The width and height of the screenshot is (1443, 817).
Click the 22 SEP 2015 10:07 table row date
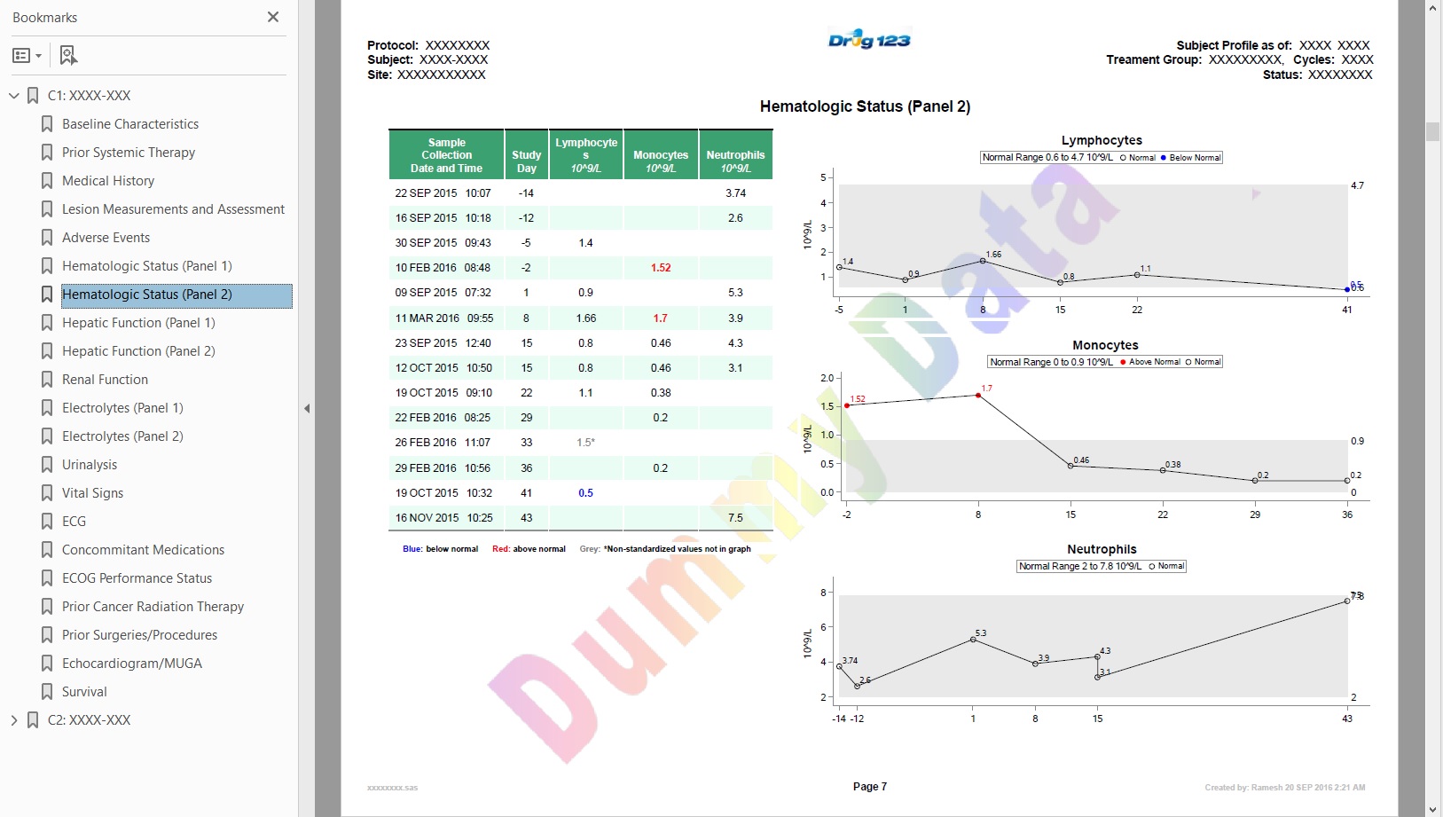coord(443,193)
